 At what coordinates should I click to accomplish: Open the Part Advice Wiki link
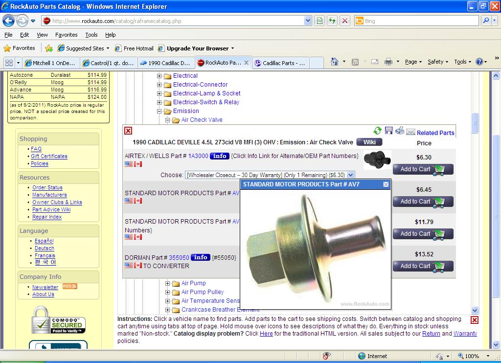pos(51,209)
